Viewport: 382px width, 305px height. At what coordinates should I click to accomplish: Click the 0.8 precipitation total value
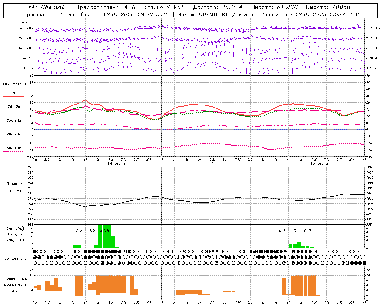[307, 231]
